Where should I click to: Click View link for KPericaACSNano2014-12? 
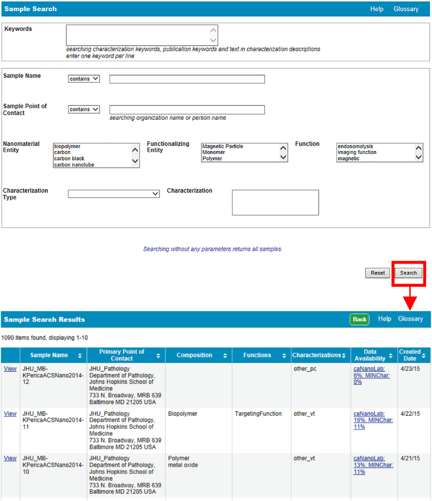click(10, 369)
